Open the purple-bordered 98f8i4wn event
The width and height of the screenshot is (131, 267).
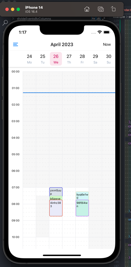82,208
